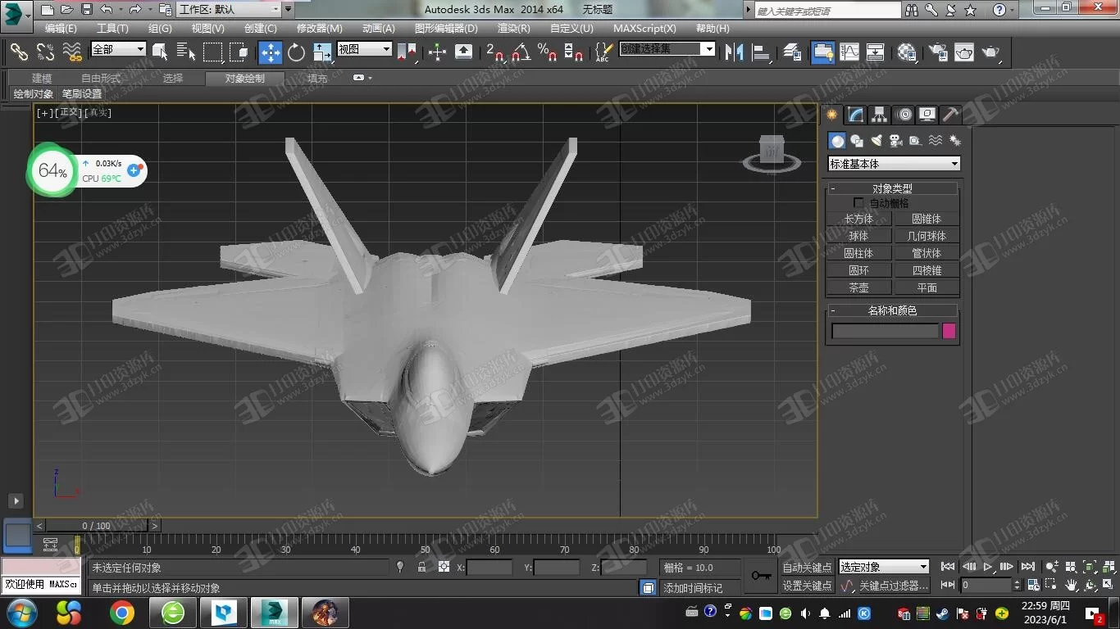Click the X coordinate input field
1120x629 pixels.
point(489,567)
